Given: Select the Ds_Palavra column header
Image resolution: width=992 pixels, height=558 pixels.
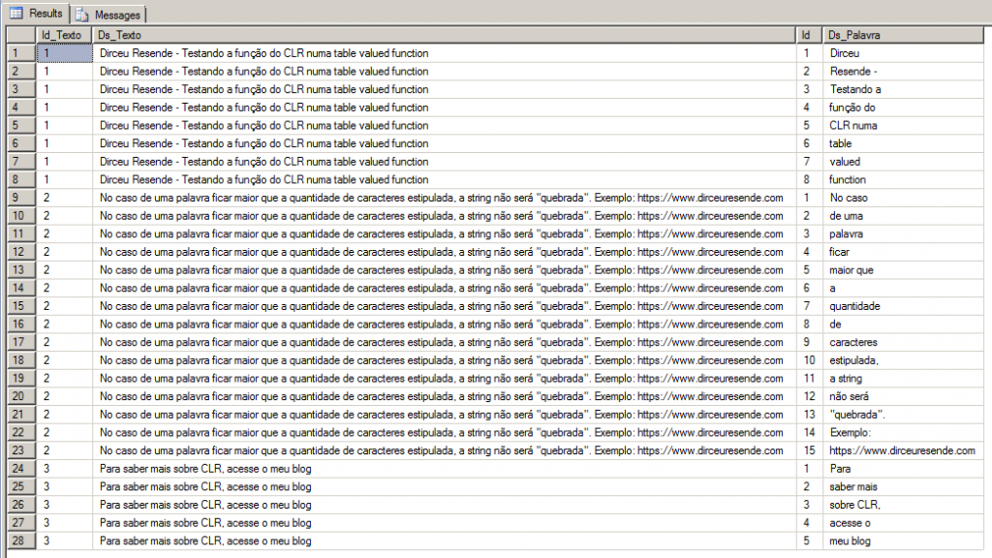Looking at the screenshot, I should pos(901,35).
